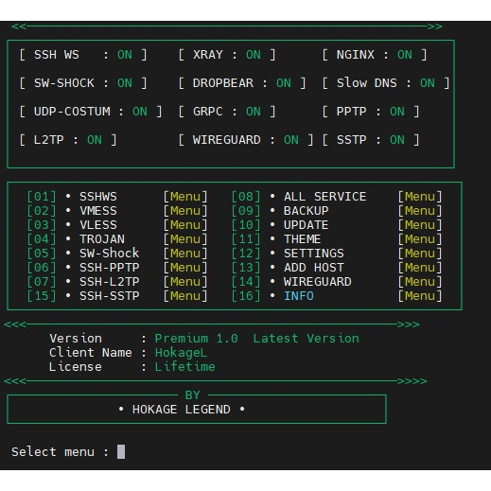Image resolution: width=491 pixels, height=491 pixels.
Task: Click the [09] option number
Action: [x=246, y=211]
